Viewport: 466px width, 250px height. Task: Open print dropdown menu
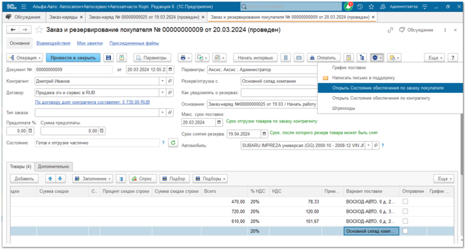point(185,58)
